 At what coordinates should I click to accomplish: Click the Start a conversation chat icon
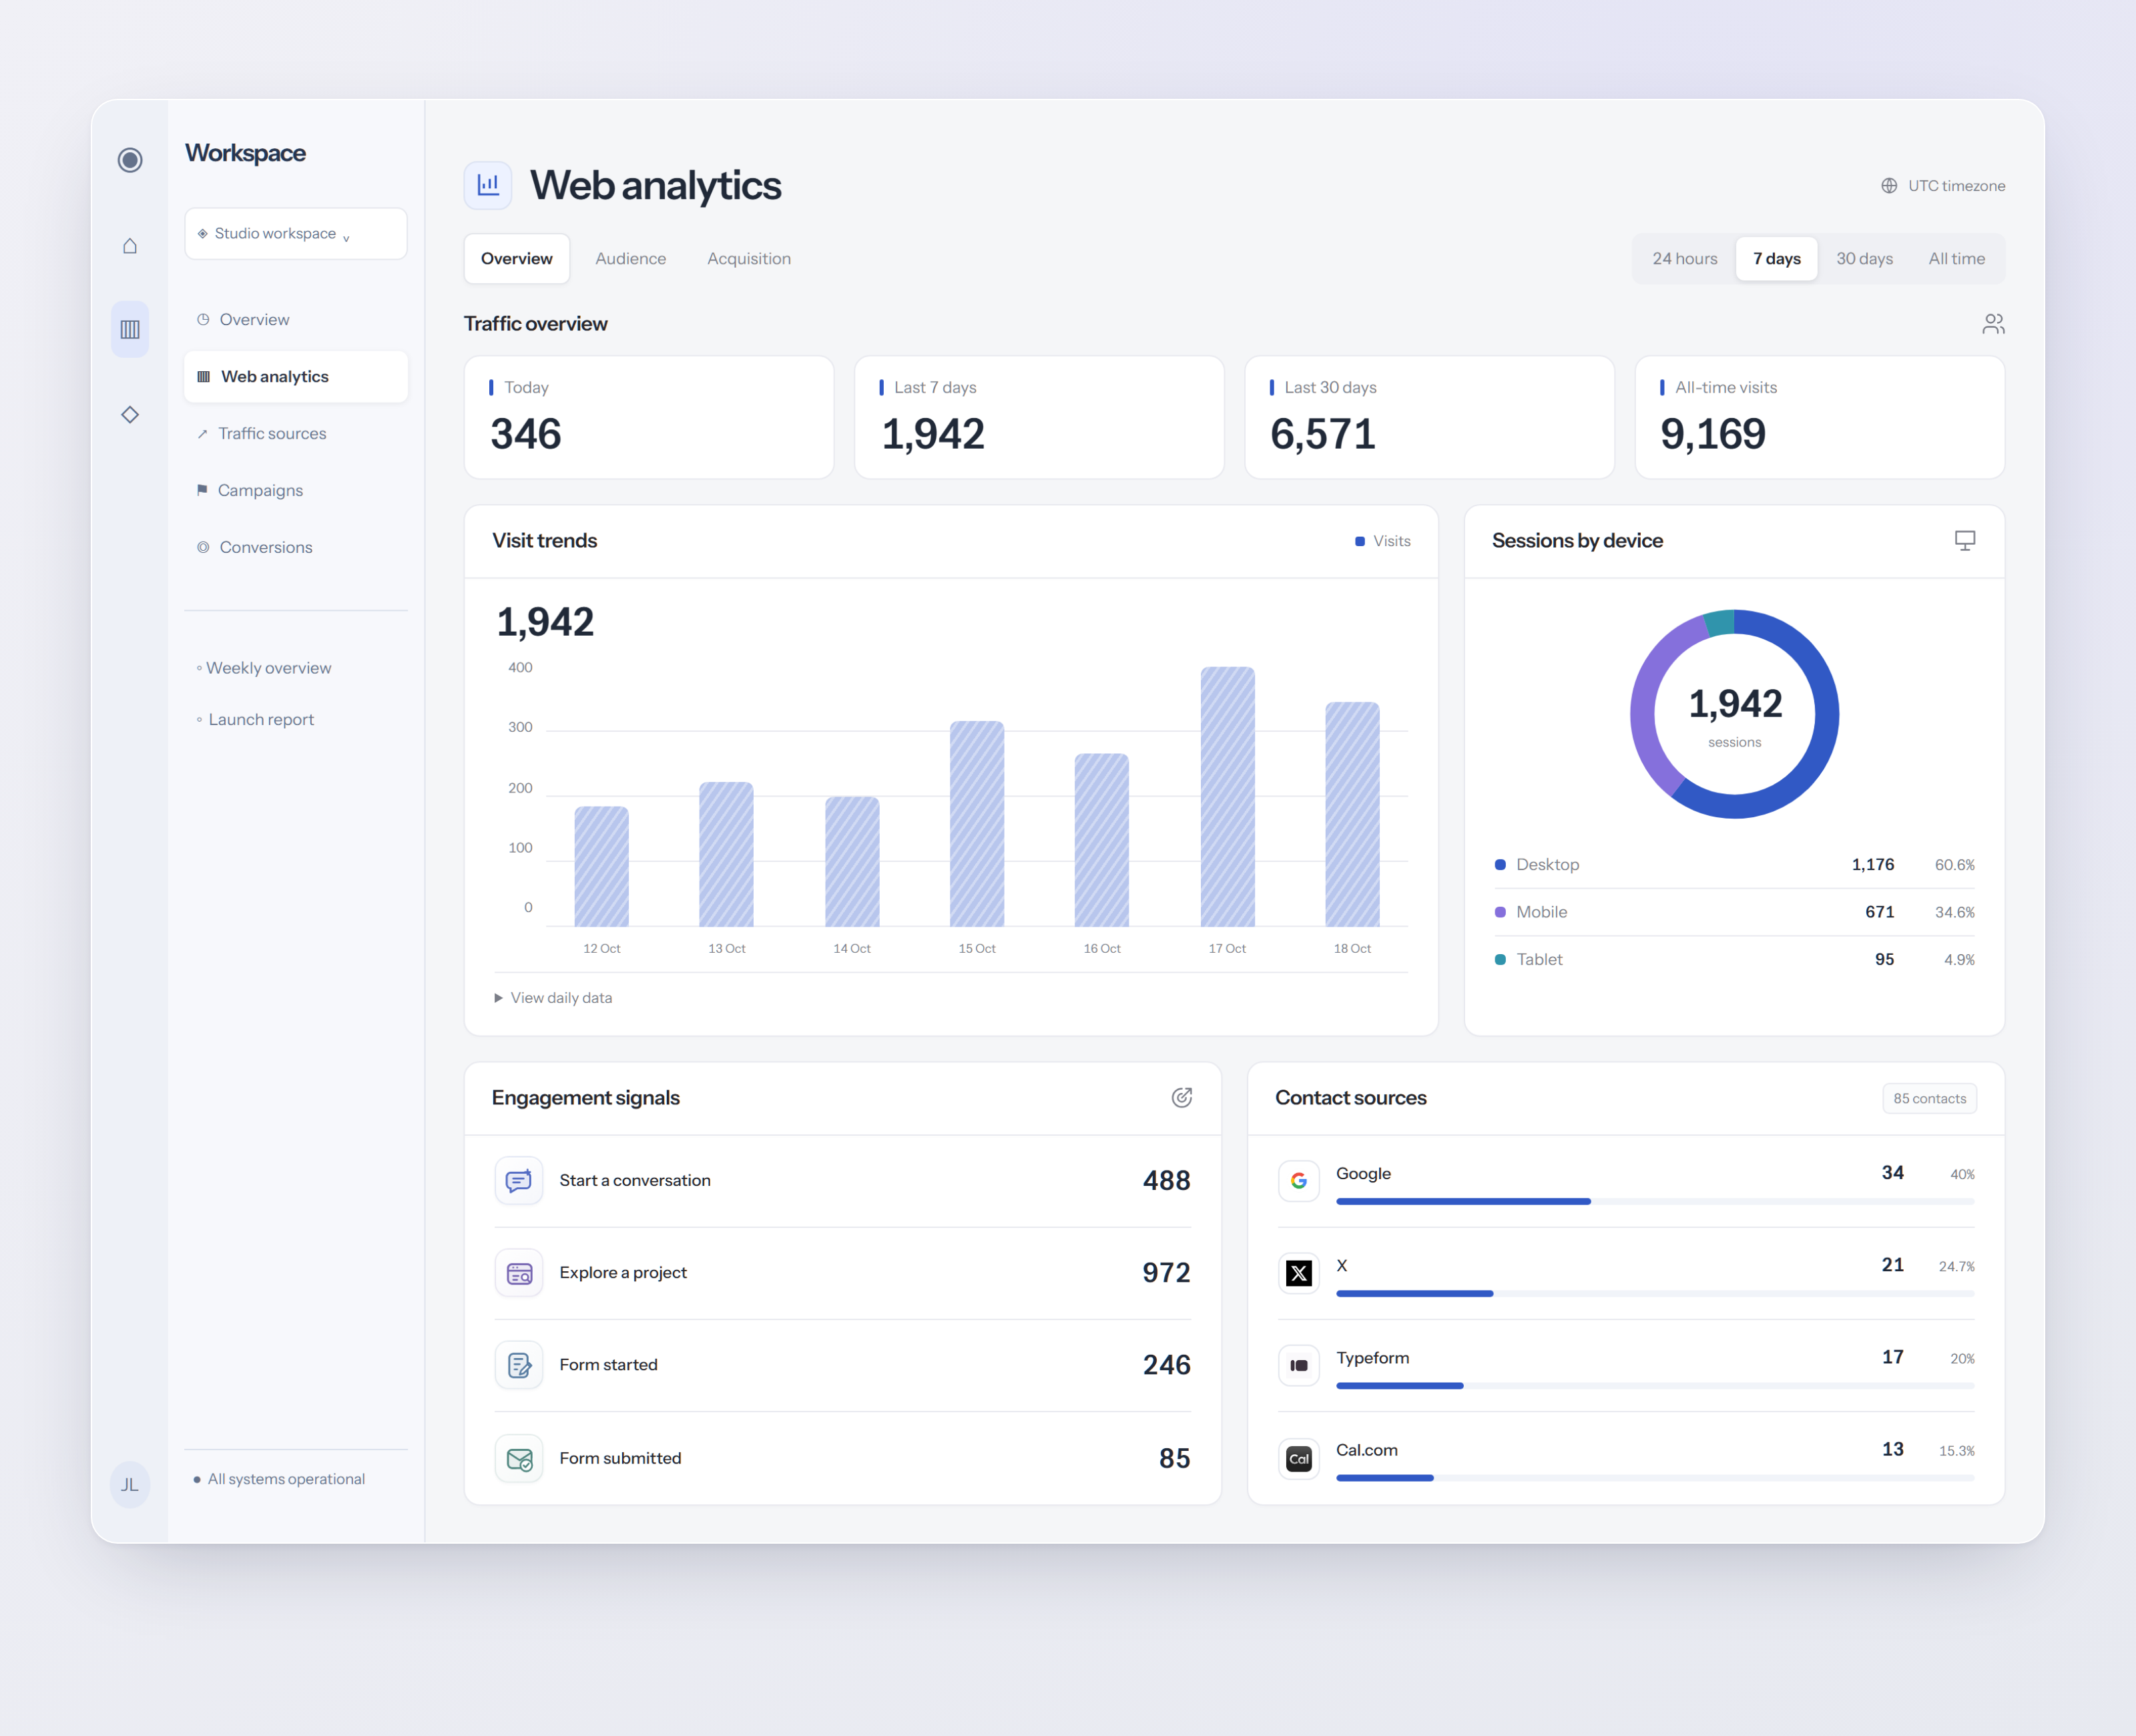coord(519,1181)
